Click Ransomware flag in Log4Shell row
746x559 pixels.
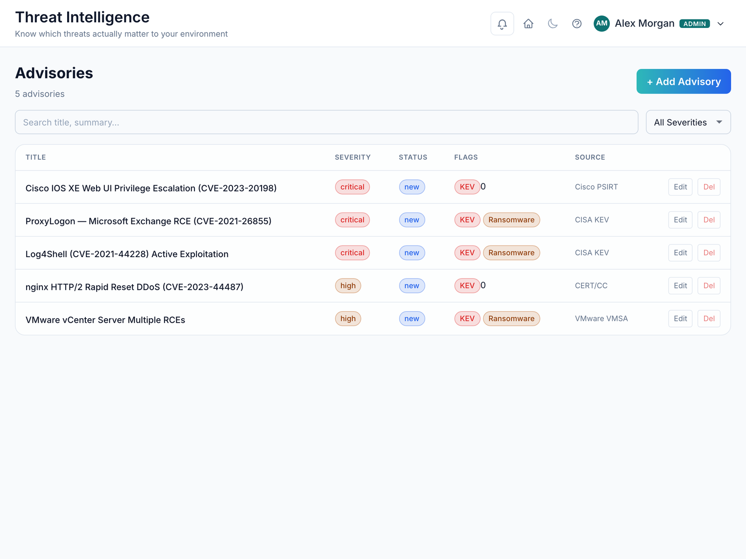click(x=511, y=253)
